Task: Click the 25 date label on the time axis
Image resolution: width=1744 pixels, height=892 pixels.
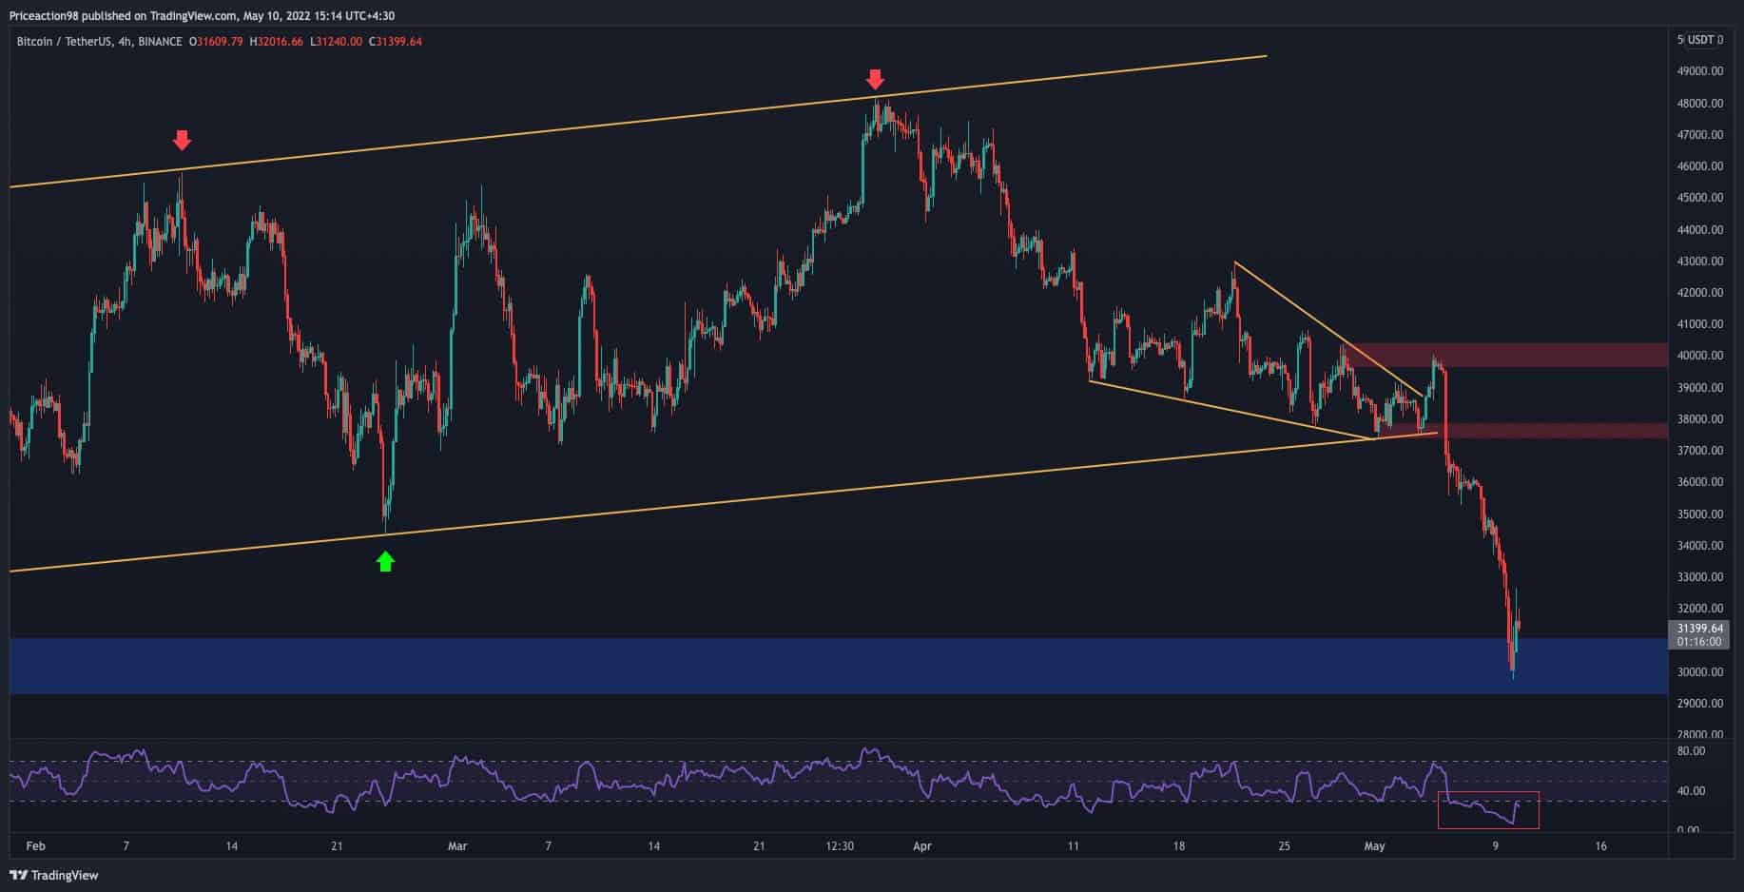Action: 1285,846
